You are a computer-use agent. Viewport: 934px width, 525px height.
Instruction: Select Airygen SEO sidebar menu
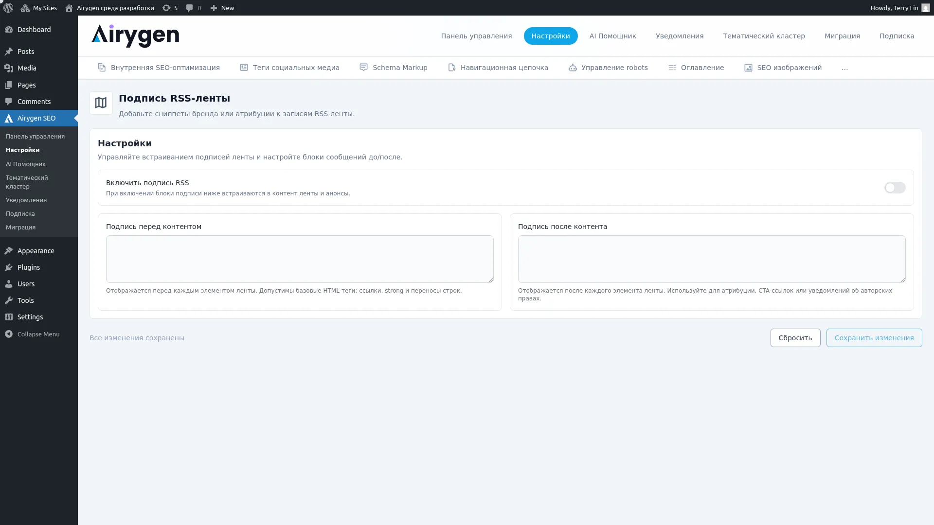click(x=39, y=118)
